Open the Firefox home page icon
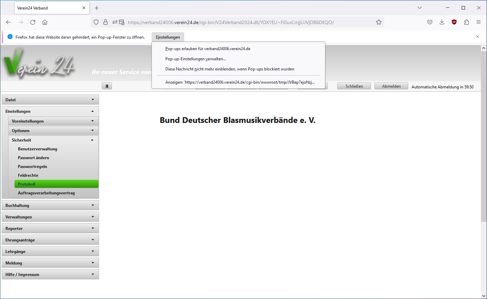This screenshot has height=299, width=487. [x=45, y=22]
